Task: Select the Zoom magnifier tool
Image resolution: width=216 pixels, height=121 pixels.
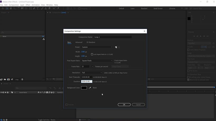Action: pos(15,8)
